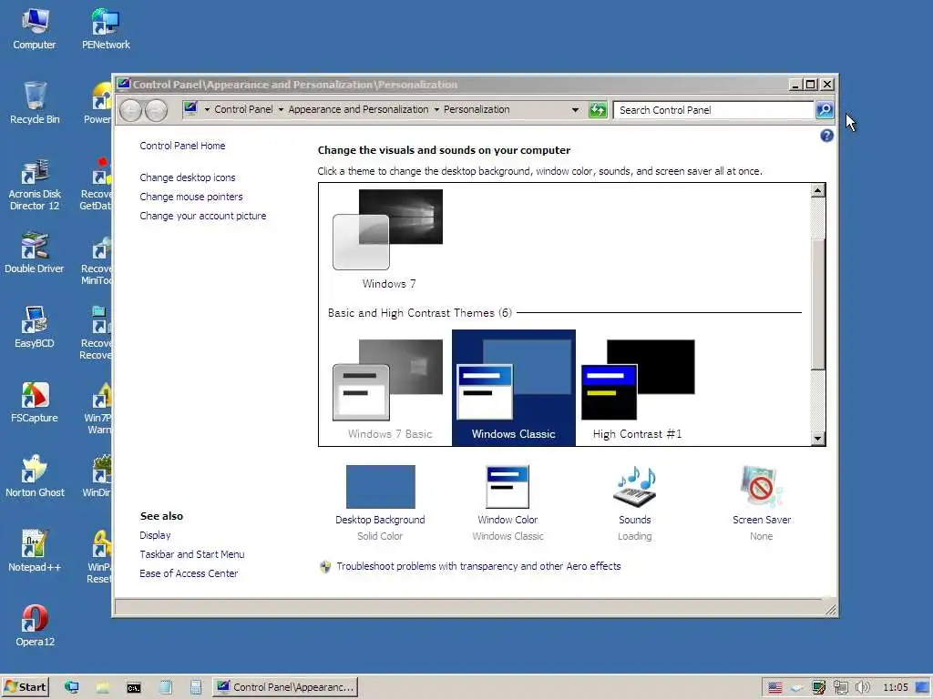Viewport: 933px width, 699px height.
Task: Click Change your account picture link
Action: click(x=203, y=216)
